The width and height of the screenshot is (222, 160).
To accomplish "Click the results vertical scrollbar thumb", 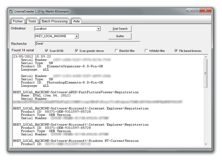I will click(206, 73).
